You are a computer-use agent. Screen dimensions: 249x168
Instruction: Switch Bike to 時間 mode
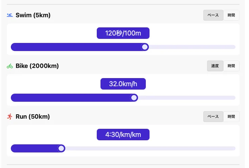click(231, 66)
